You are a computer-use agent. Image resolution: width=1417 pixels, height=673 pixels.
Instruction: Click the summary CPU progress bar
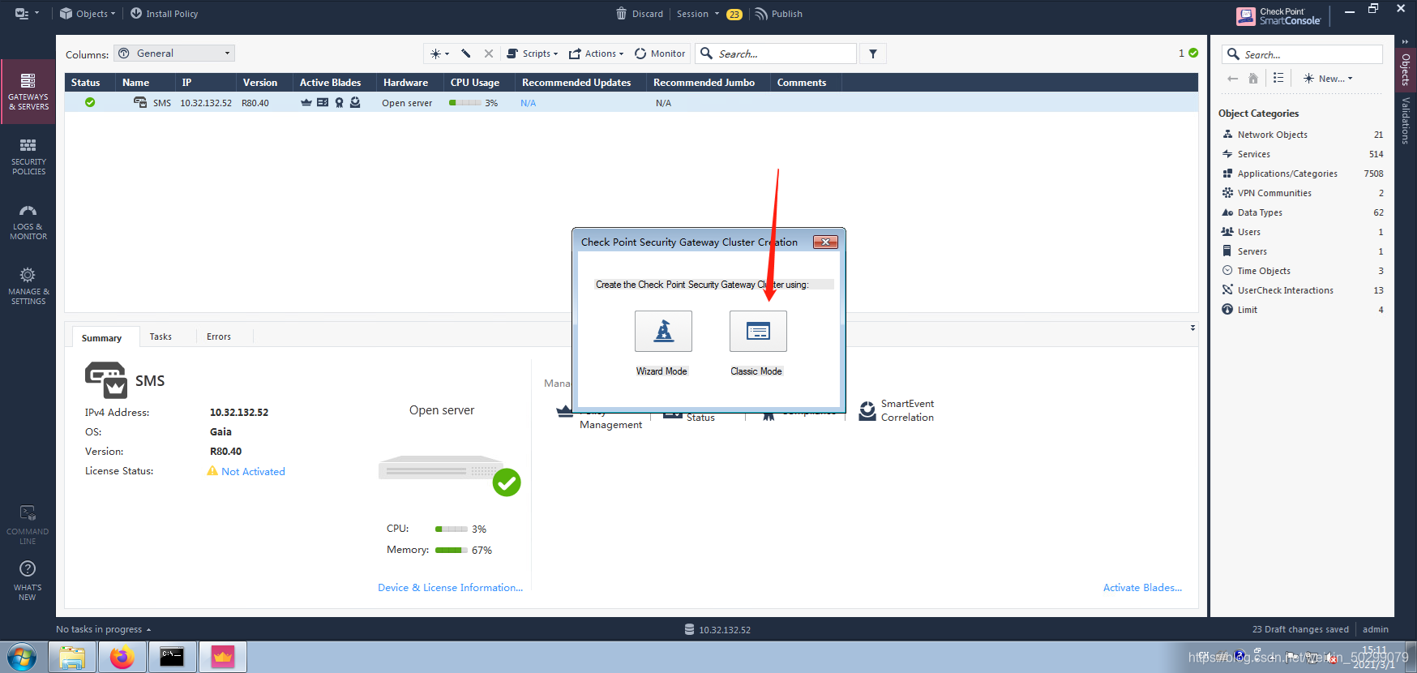click(452, 529)
